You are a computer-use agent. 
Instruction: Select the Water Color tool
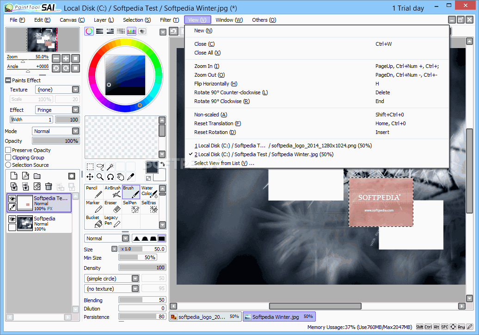(149, 192)
